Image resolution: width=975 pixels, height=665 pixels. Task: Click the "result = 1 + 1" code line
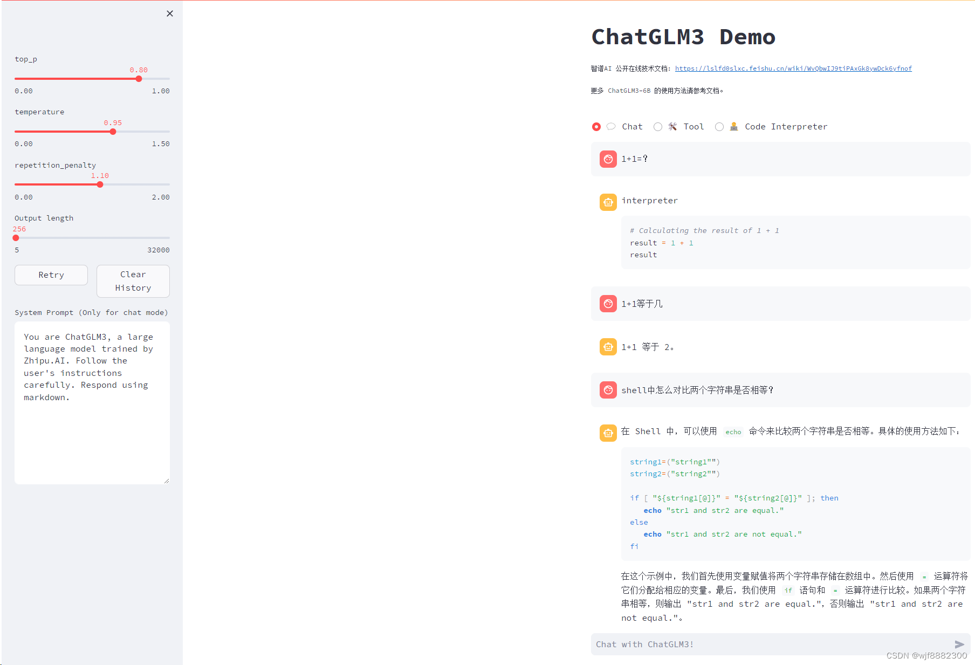(662, 243)
